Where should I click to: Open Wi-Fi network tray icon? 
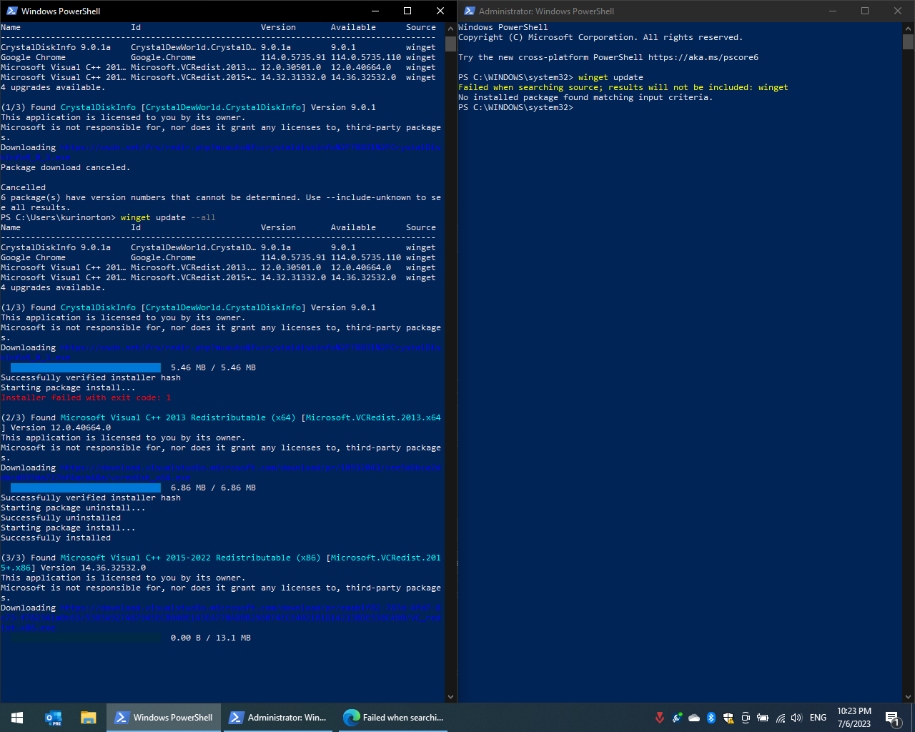click(x=780, y=718)
